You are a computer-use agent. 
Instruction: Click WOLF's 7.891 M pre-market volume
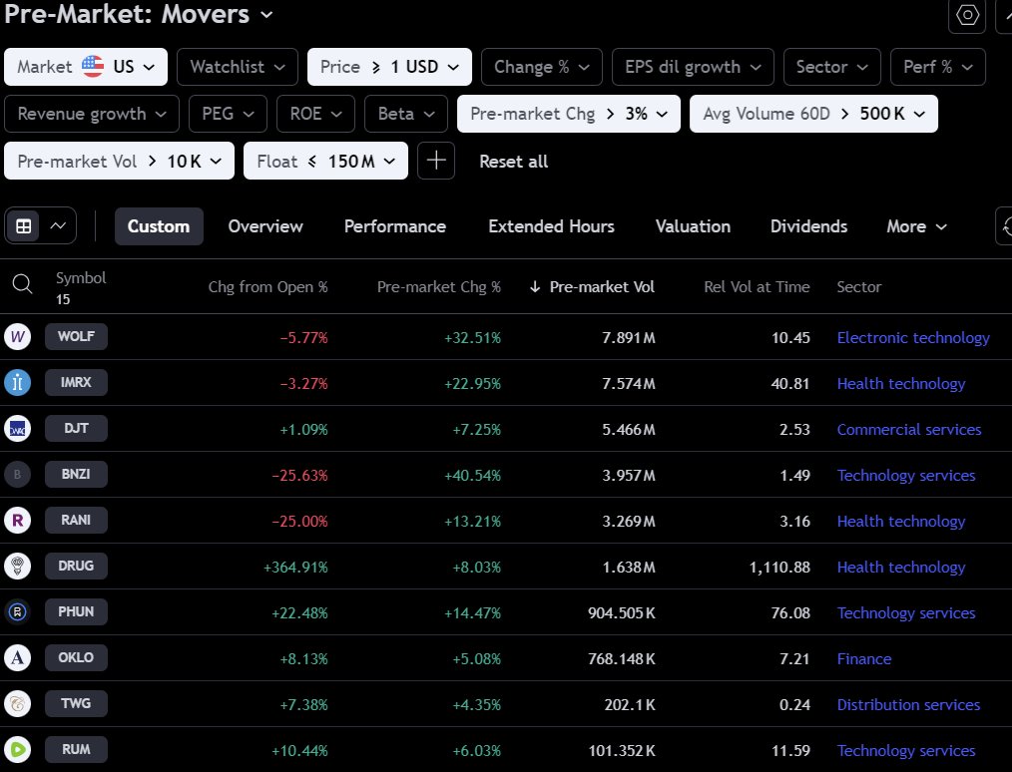pos(629,337)
